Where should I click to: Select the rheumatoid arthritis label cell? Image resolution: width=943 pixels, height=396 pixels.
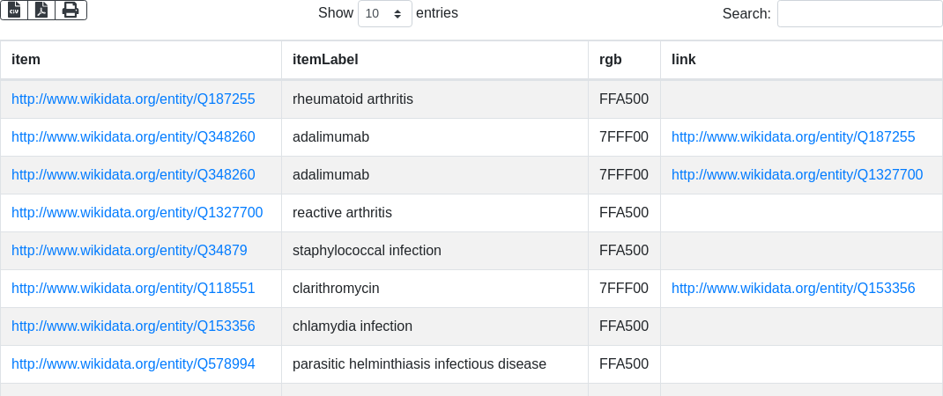pos(353,99)
